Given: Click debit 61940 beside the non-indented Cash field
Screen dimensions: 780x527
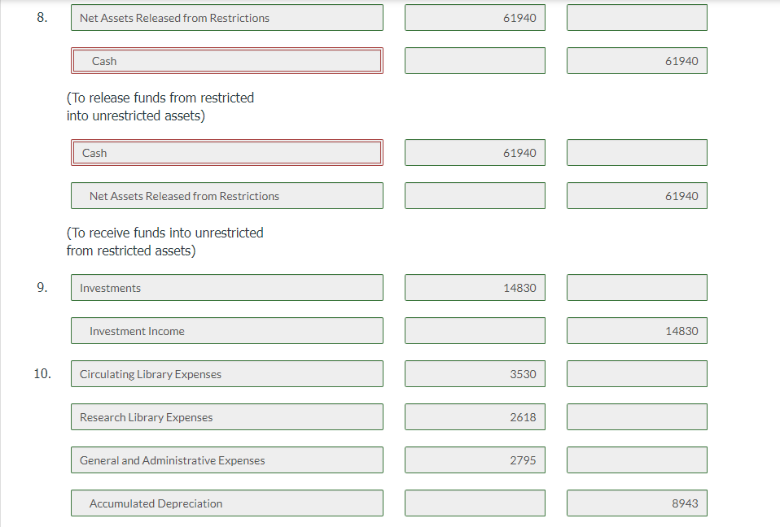Looking at the screenshot, I should click(475, 152).
